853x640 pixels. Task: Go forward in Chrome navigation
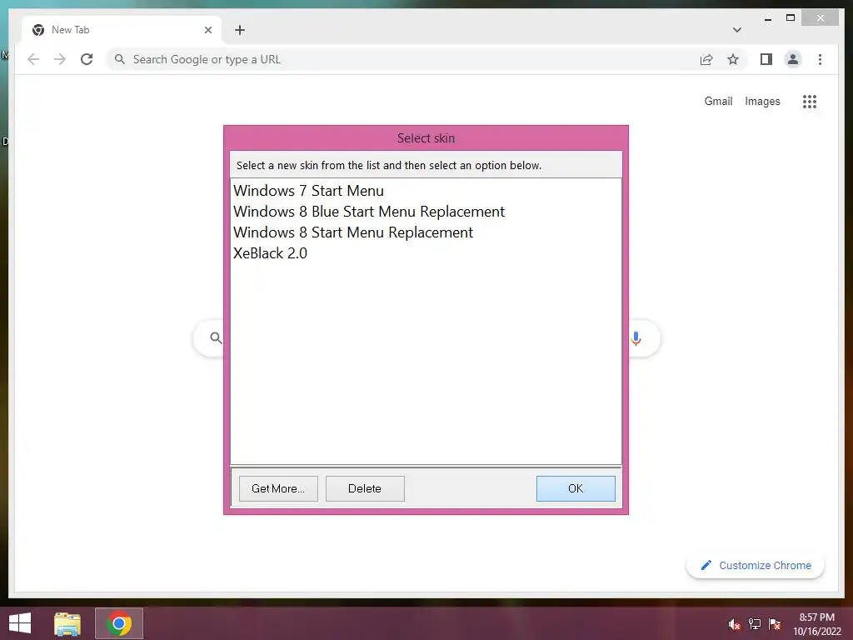coord(60,59)
